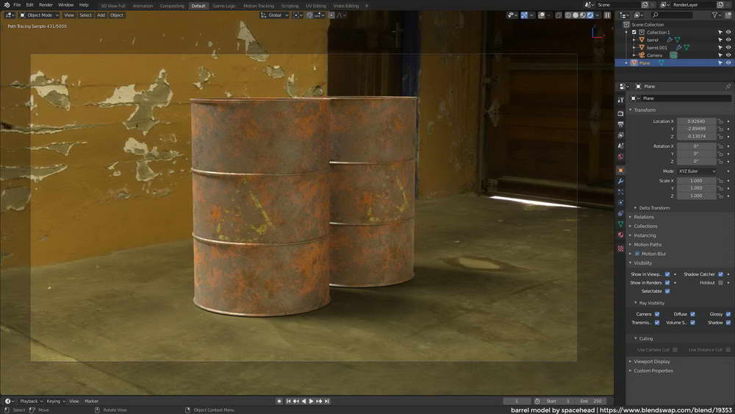
Task: Select wireframe viewport shading mode
Action: coord(568,15)
